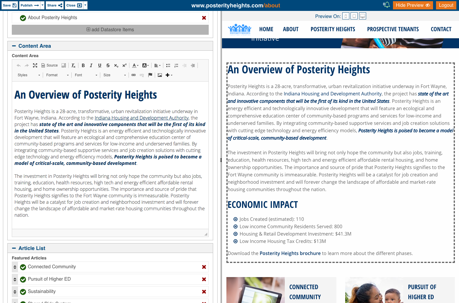Open Format dropdown
Image resolution: width=459 pixels, height=303 pixels.
pyautogui.click(x=57, y=75)
